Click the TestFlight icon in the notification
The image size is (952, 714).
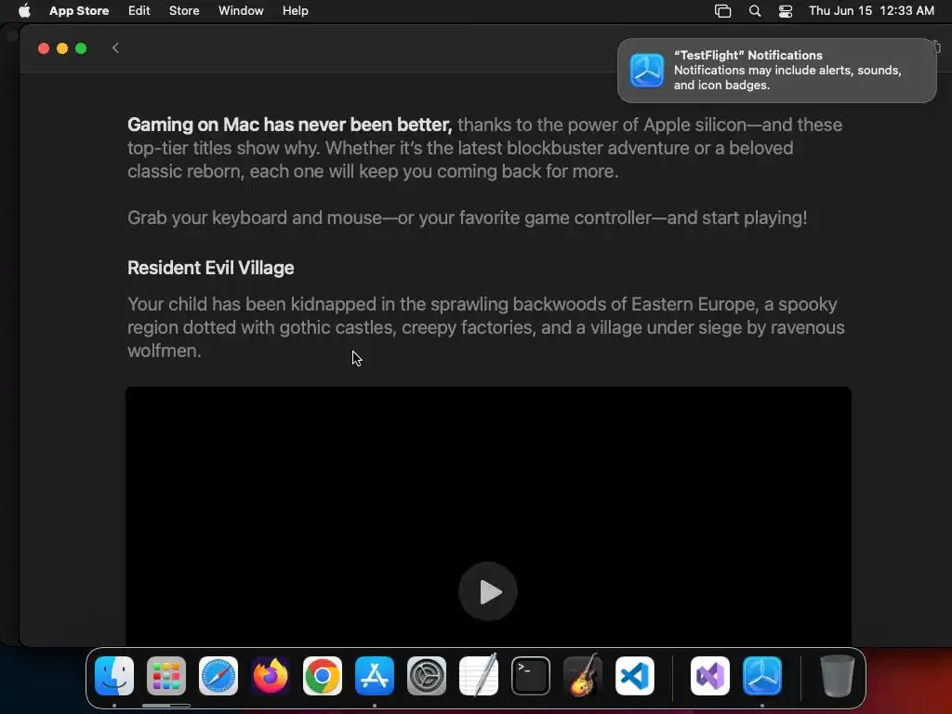[x=647, y=71]
